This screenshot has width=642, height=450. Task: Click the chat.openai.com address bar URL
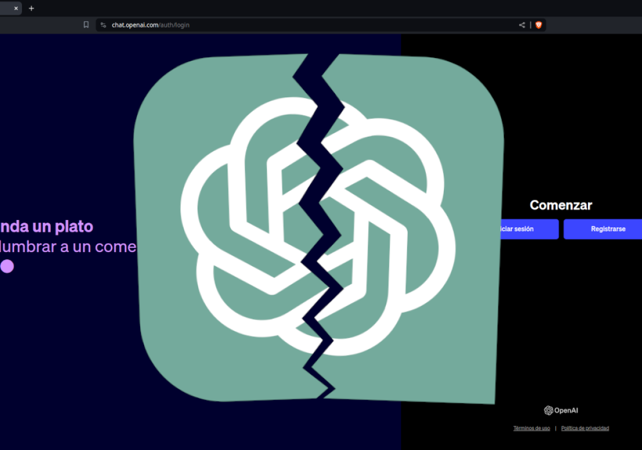click(150, 25)
